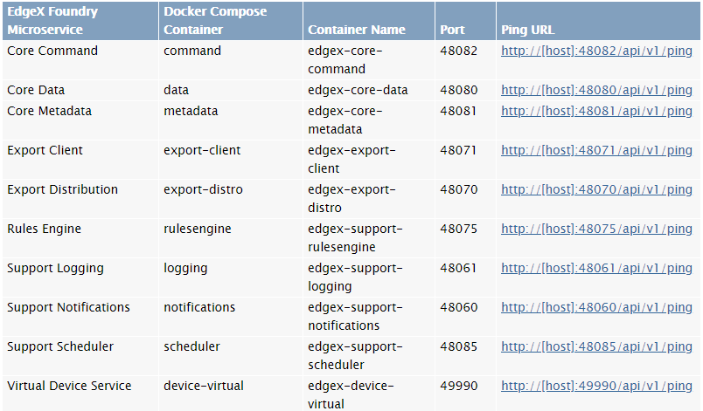Select the EdgeX Foundry Microservice column header
Image resolution: width=703 pixels, height=411 pixels.
(80, 21)
